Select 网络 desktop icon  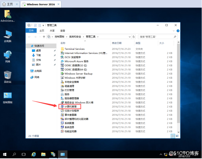8,55
